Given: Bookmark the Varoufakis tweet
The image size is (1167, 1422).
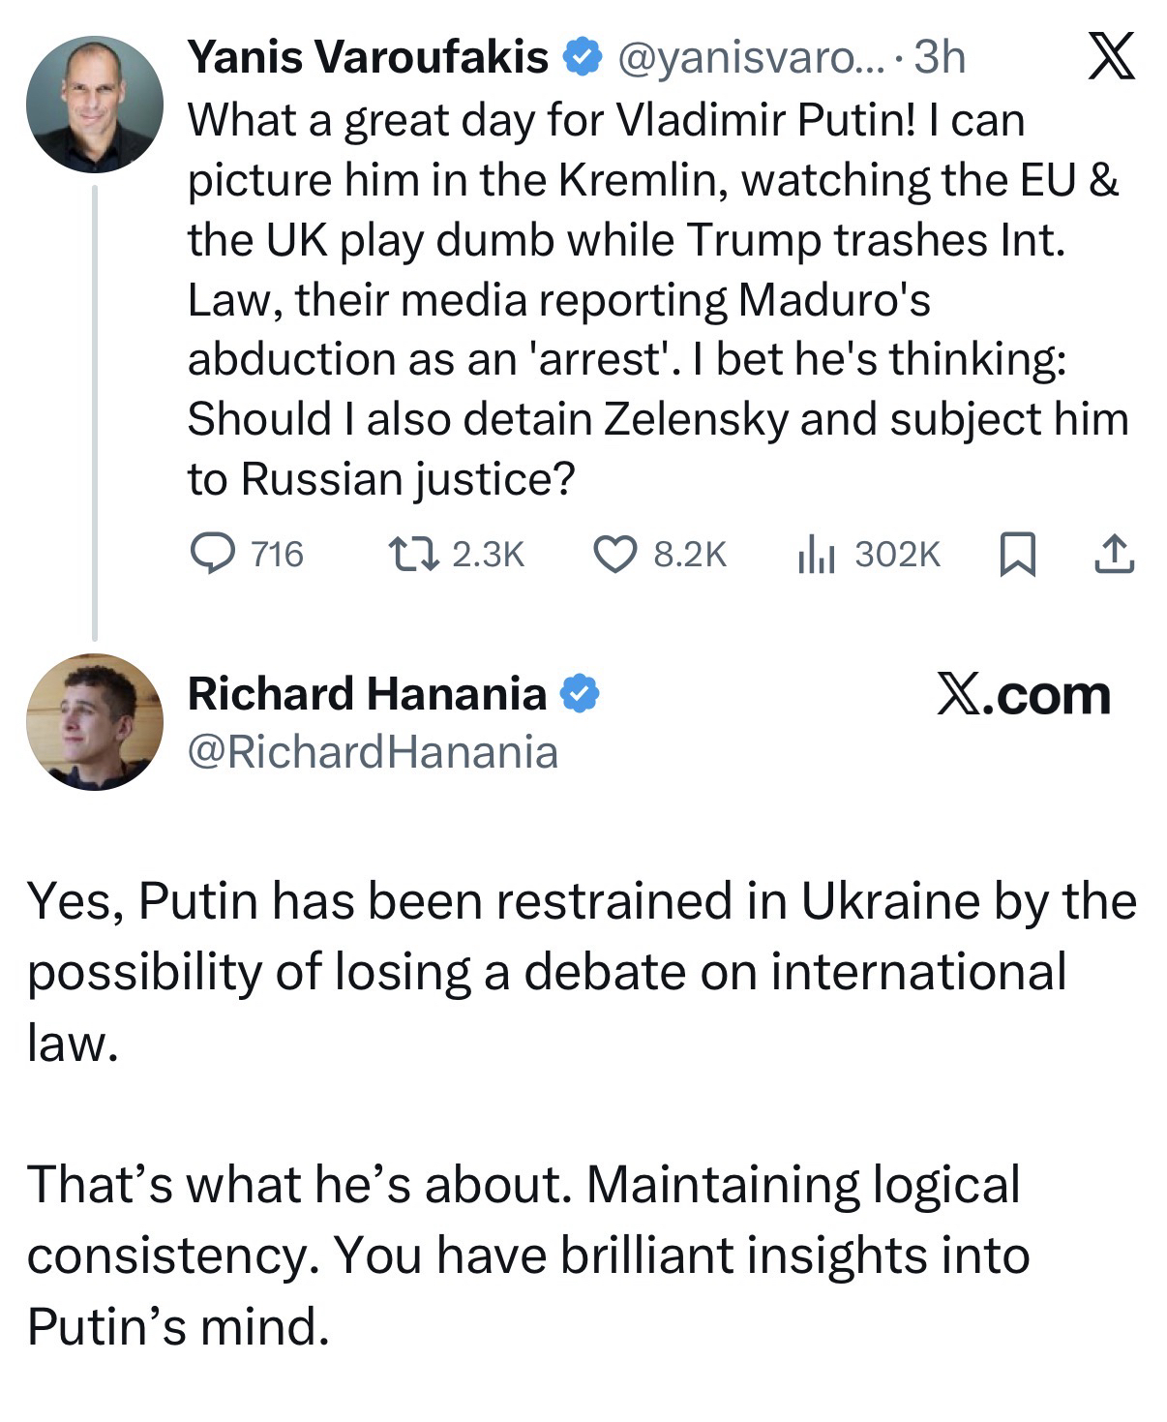Looking at the screenshot, I should (1017, 556).
